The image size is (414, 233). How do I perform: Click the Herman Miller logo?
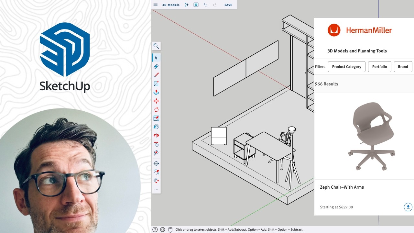359,30
